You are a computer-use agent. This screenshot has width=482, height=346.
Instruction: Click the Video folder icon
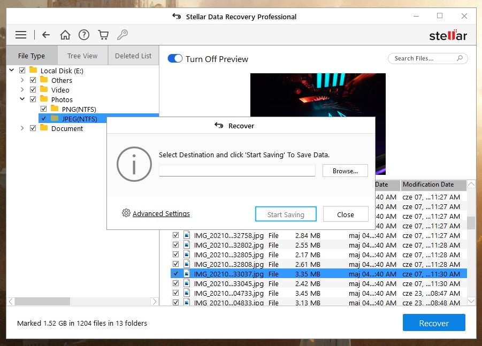44,89
